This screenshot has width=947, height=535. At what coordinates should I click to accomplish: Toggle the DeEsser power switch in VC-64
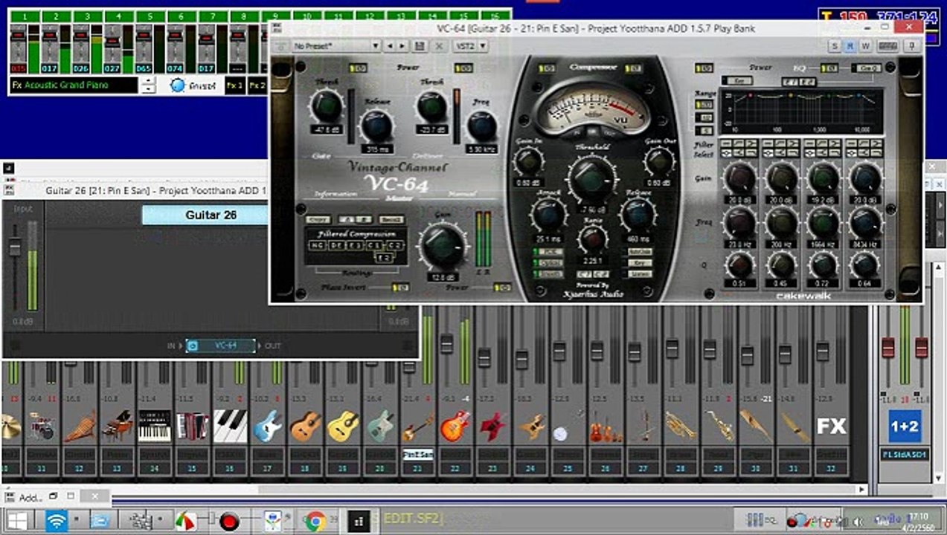coord(463,68)
